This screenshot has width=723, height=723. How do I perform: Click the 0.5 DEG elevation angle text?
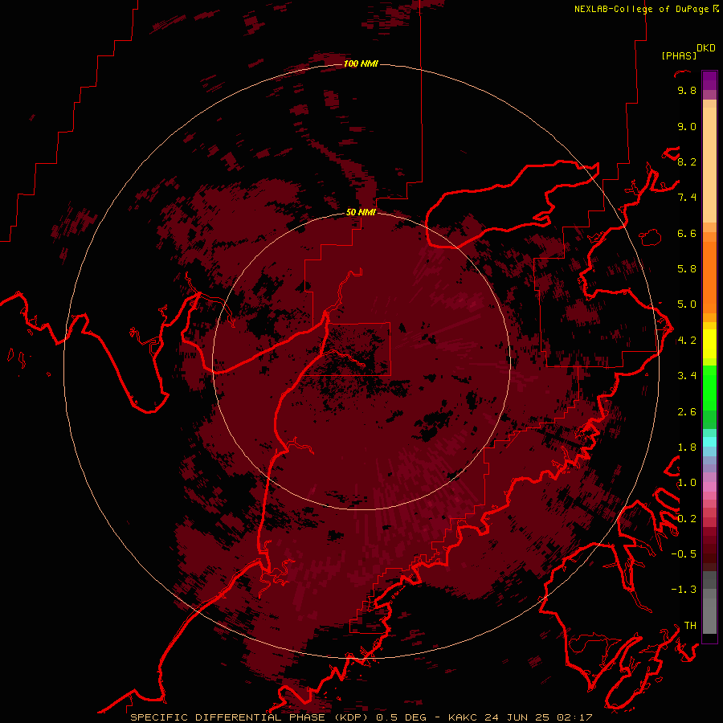coord(402,717)
